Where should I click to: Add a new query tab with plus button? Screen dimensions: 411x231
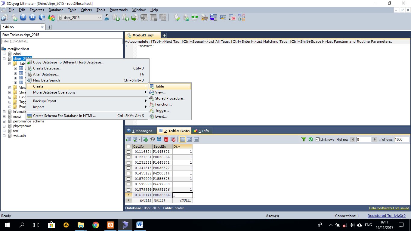[164, 35]
